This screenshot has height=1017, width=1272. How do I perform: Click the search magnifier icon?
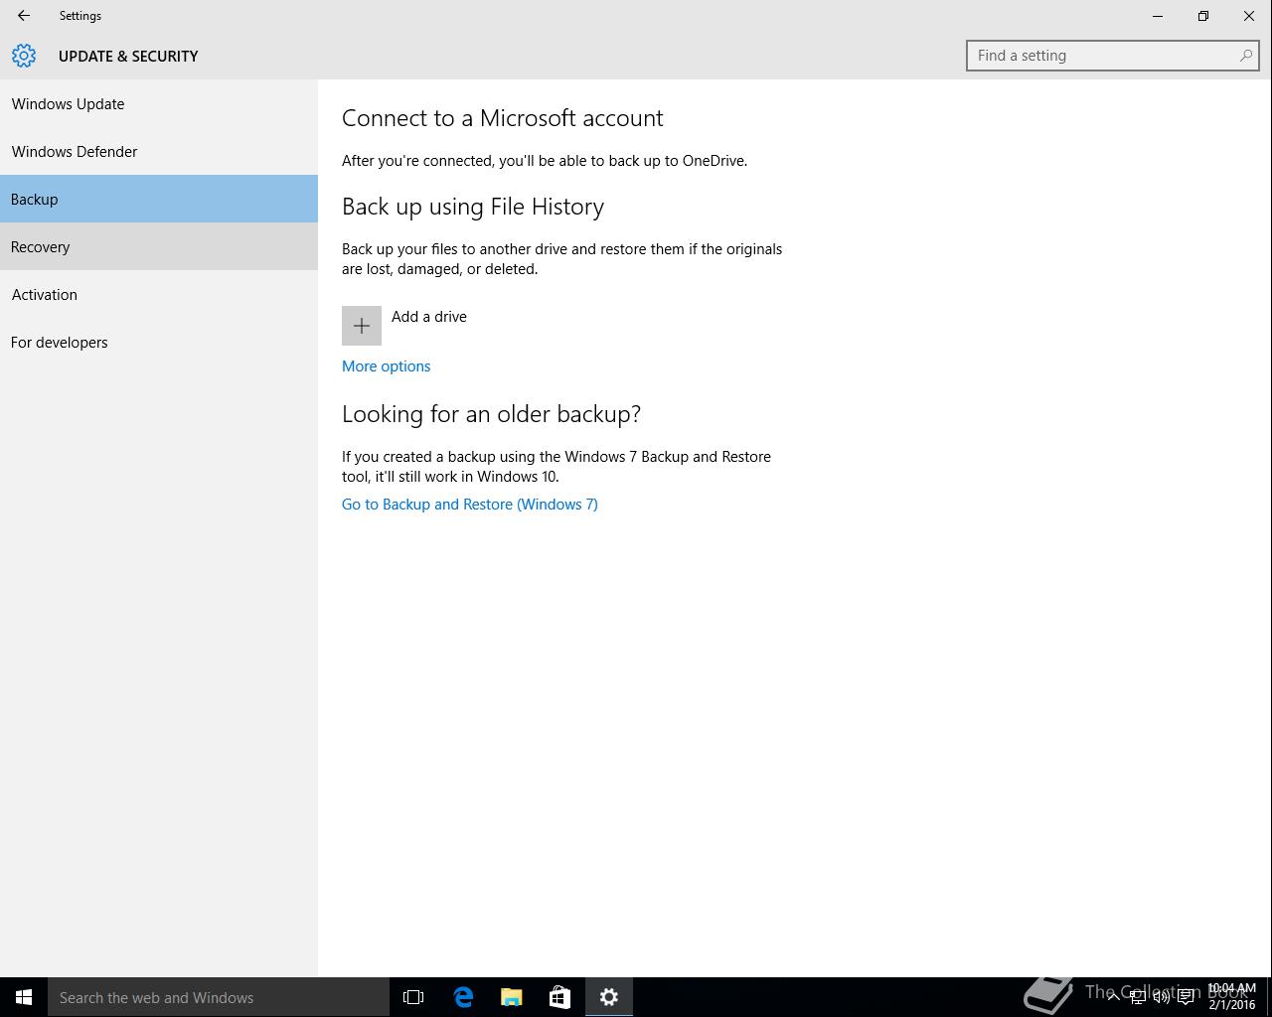(x=1245, y=56)
